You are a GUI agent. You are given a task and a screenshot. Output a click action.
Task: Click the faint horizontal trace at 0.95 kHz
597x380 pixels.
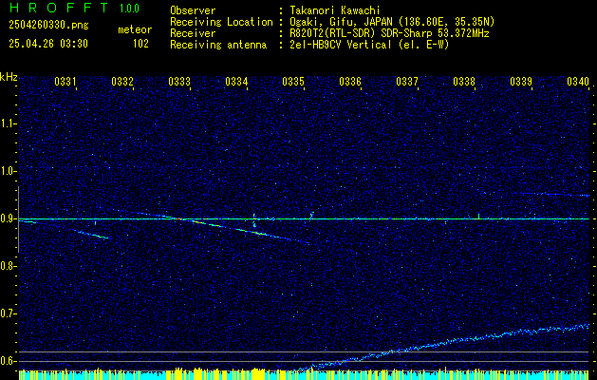pos(552,195)
